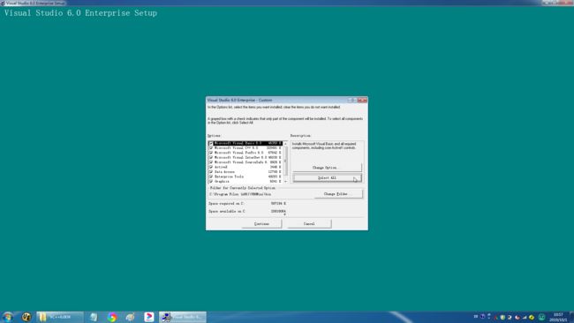Open the gold UltraEdit taskbar icon

tap(26, 317)
